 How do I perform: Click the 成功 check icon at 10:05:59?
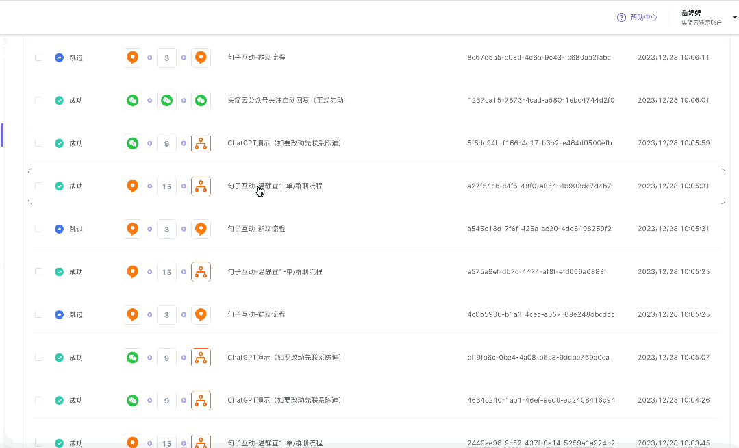pyautogui.click(x=59, y=143)
